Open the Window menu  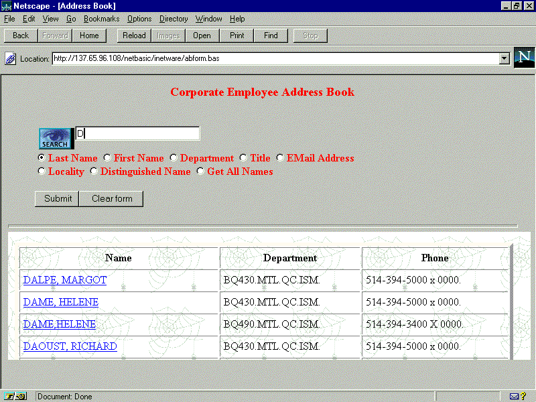pos(208,19)
